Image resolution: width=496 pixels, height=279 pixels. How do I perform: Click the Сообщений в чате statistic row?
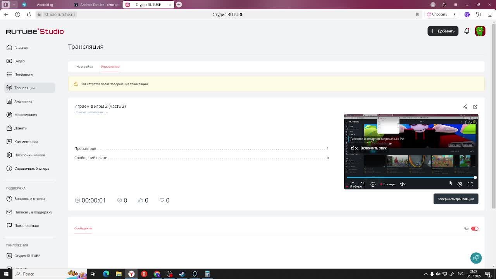(201, 158)
